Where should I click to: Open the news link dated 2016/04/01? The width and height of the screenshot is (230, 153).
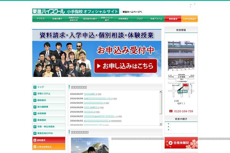click(96, 121)
